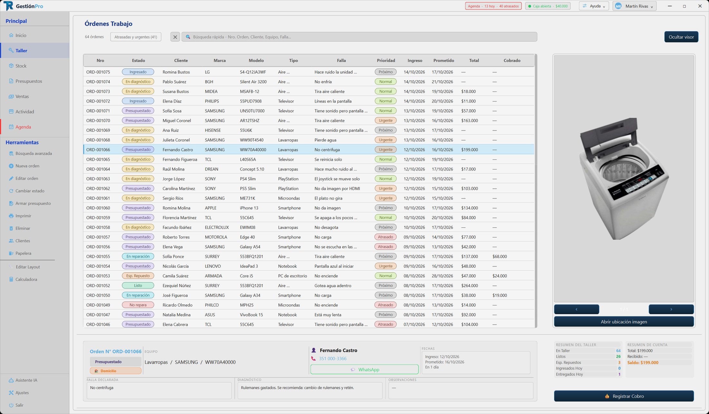Show previous image in viewer

click(x=577, y=309)
